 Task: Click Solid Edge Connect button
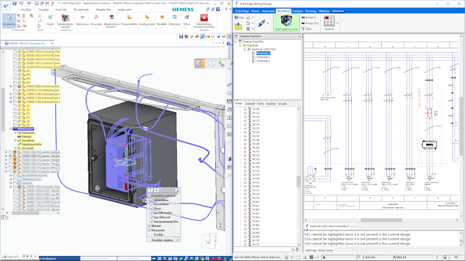point(286,23)
